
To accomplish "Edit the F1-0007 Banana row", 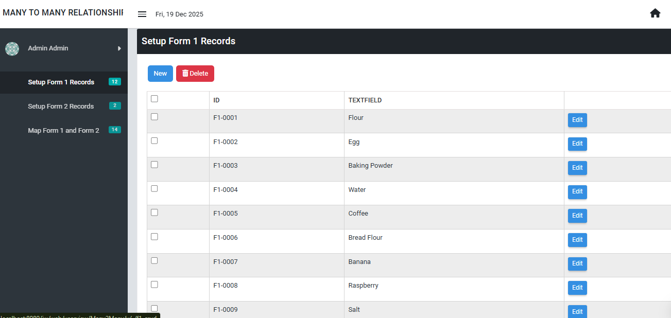I will (577, 264).
